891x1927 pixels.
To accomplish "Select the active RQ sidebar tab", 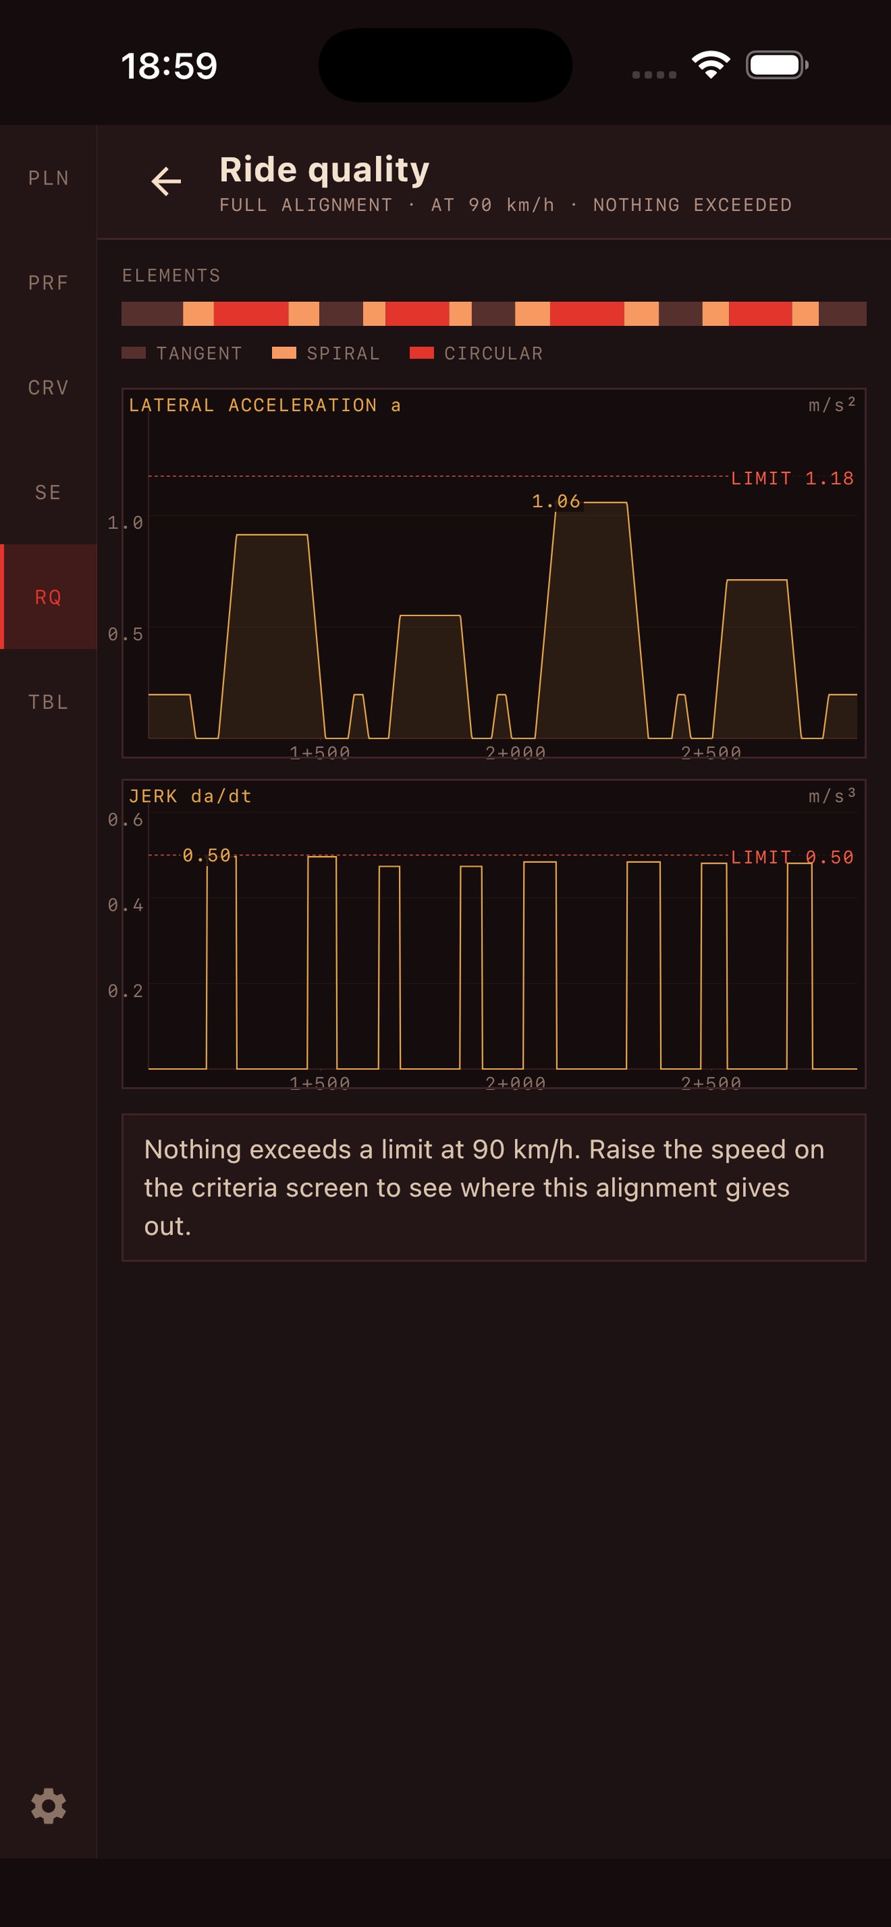I will (x=49, y=597).
